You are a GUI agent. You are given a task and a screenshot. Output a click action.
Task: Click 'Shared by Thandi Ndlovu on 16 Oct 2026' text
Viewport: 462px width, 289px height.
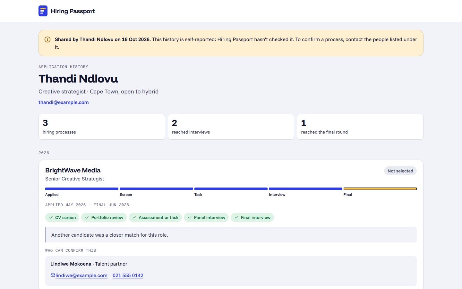(x=103, y=39)
